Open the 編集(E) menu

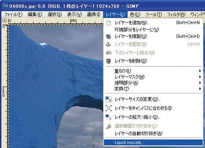[x=35, y=14]
